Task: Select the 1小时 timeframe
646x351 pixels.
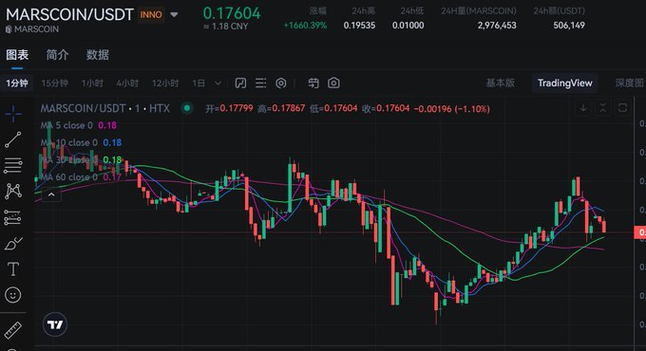Action: (x=92, y=83)
